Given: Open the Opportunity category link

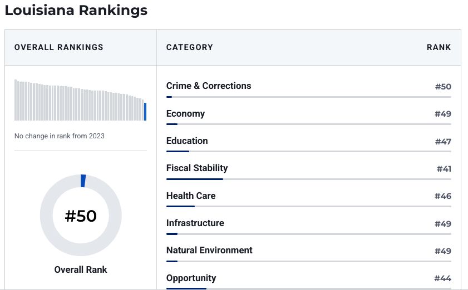Looking at the screenshot, I should pos(191,278).
